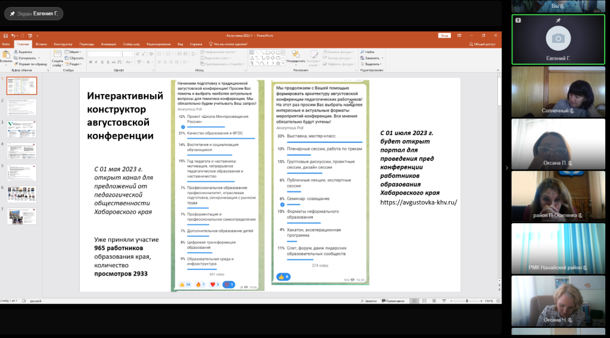Open the font name combo box
The width and height of the screenshot is (610, 338).
pos(105,54)
